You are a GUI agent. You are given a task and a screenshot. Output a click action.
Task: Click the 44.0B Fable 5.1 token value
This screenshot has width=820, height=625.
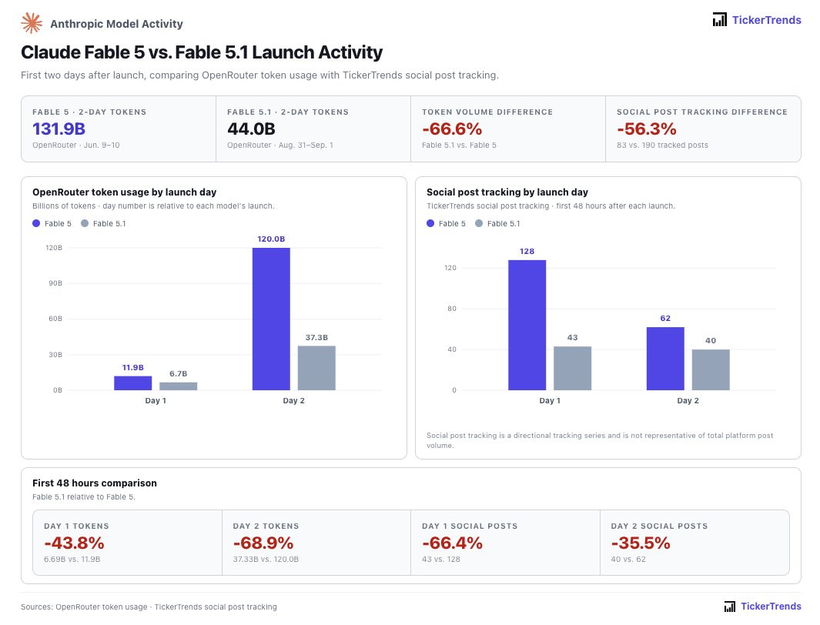click(x=251, y=129)
